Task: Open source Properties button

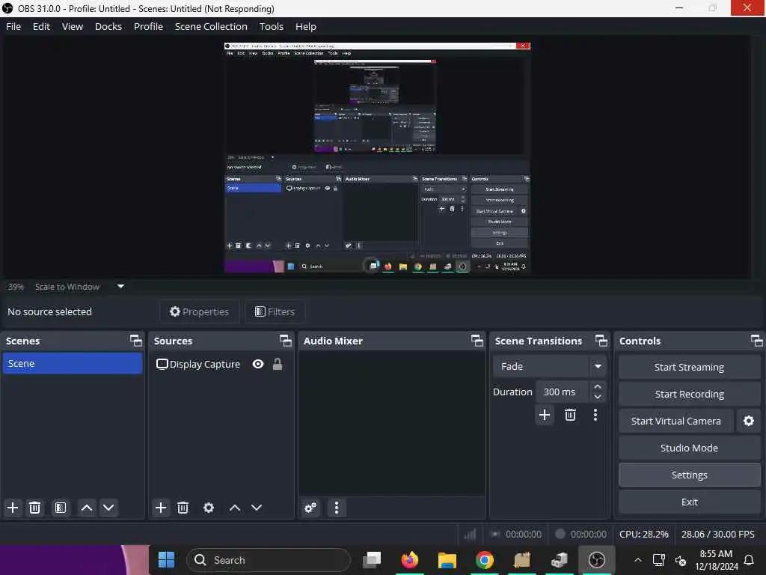Action: pos(199,311)
